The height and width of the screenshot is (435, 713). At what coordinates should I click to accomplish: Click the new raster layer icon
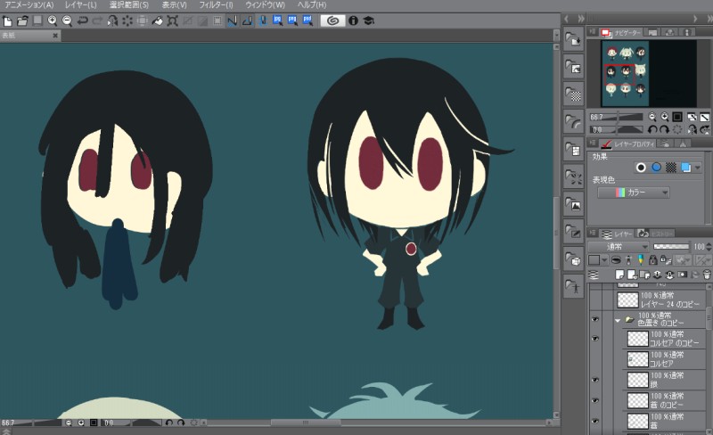pos(619,275)
